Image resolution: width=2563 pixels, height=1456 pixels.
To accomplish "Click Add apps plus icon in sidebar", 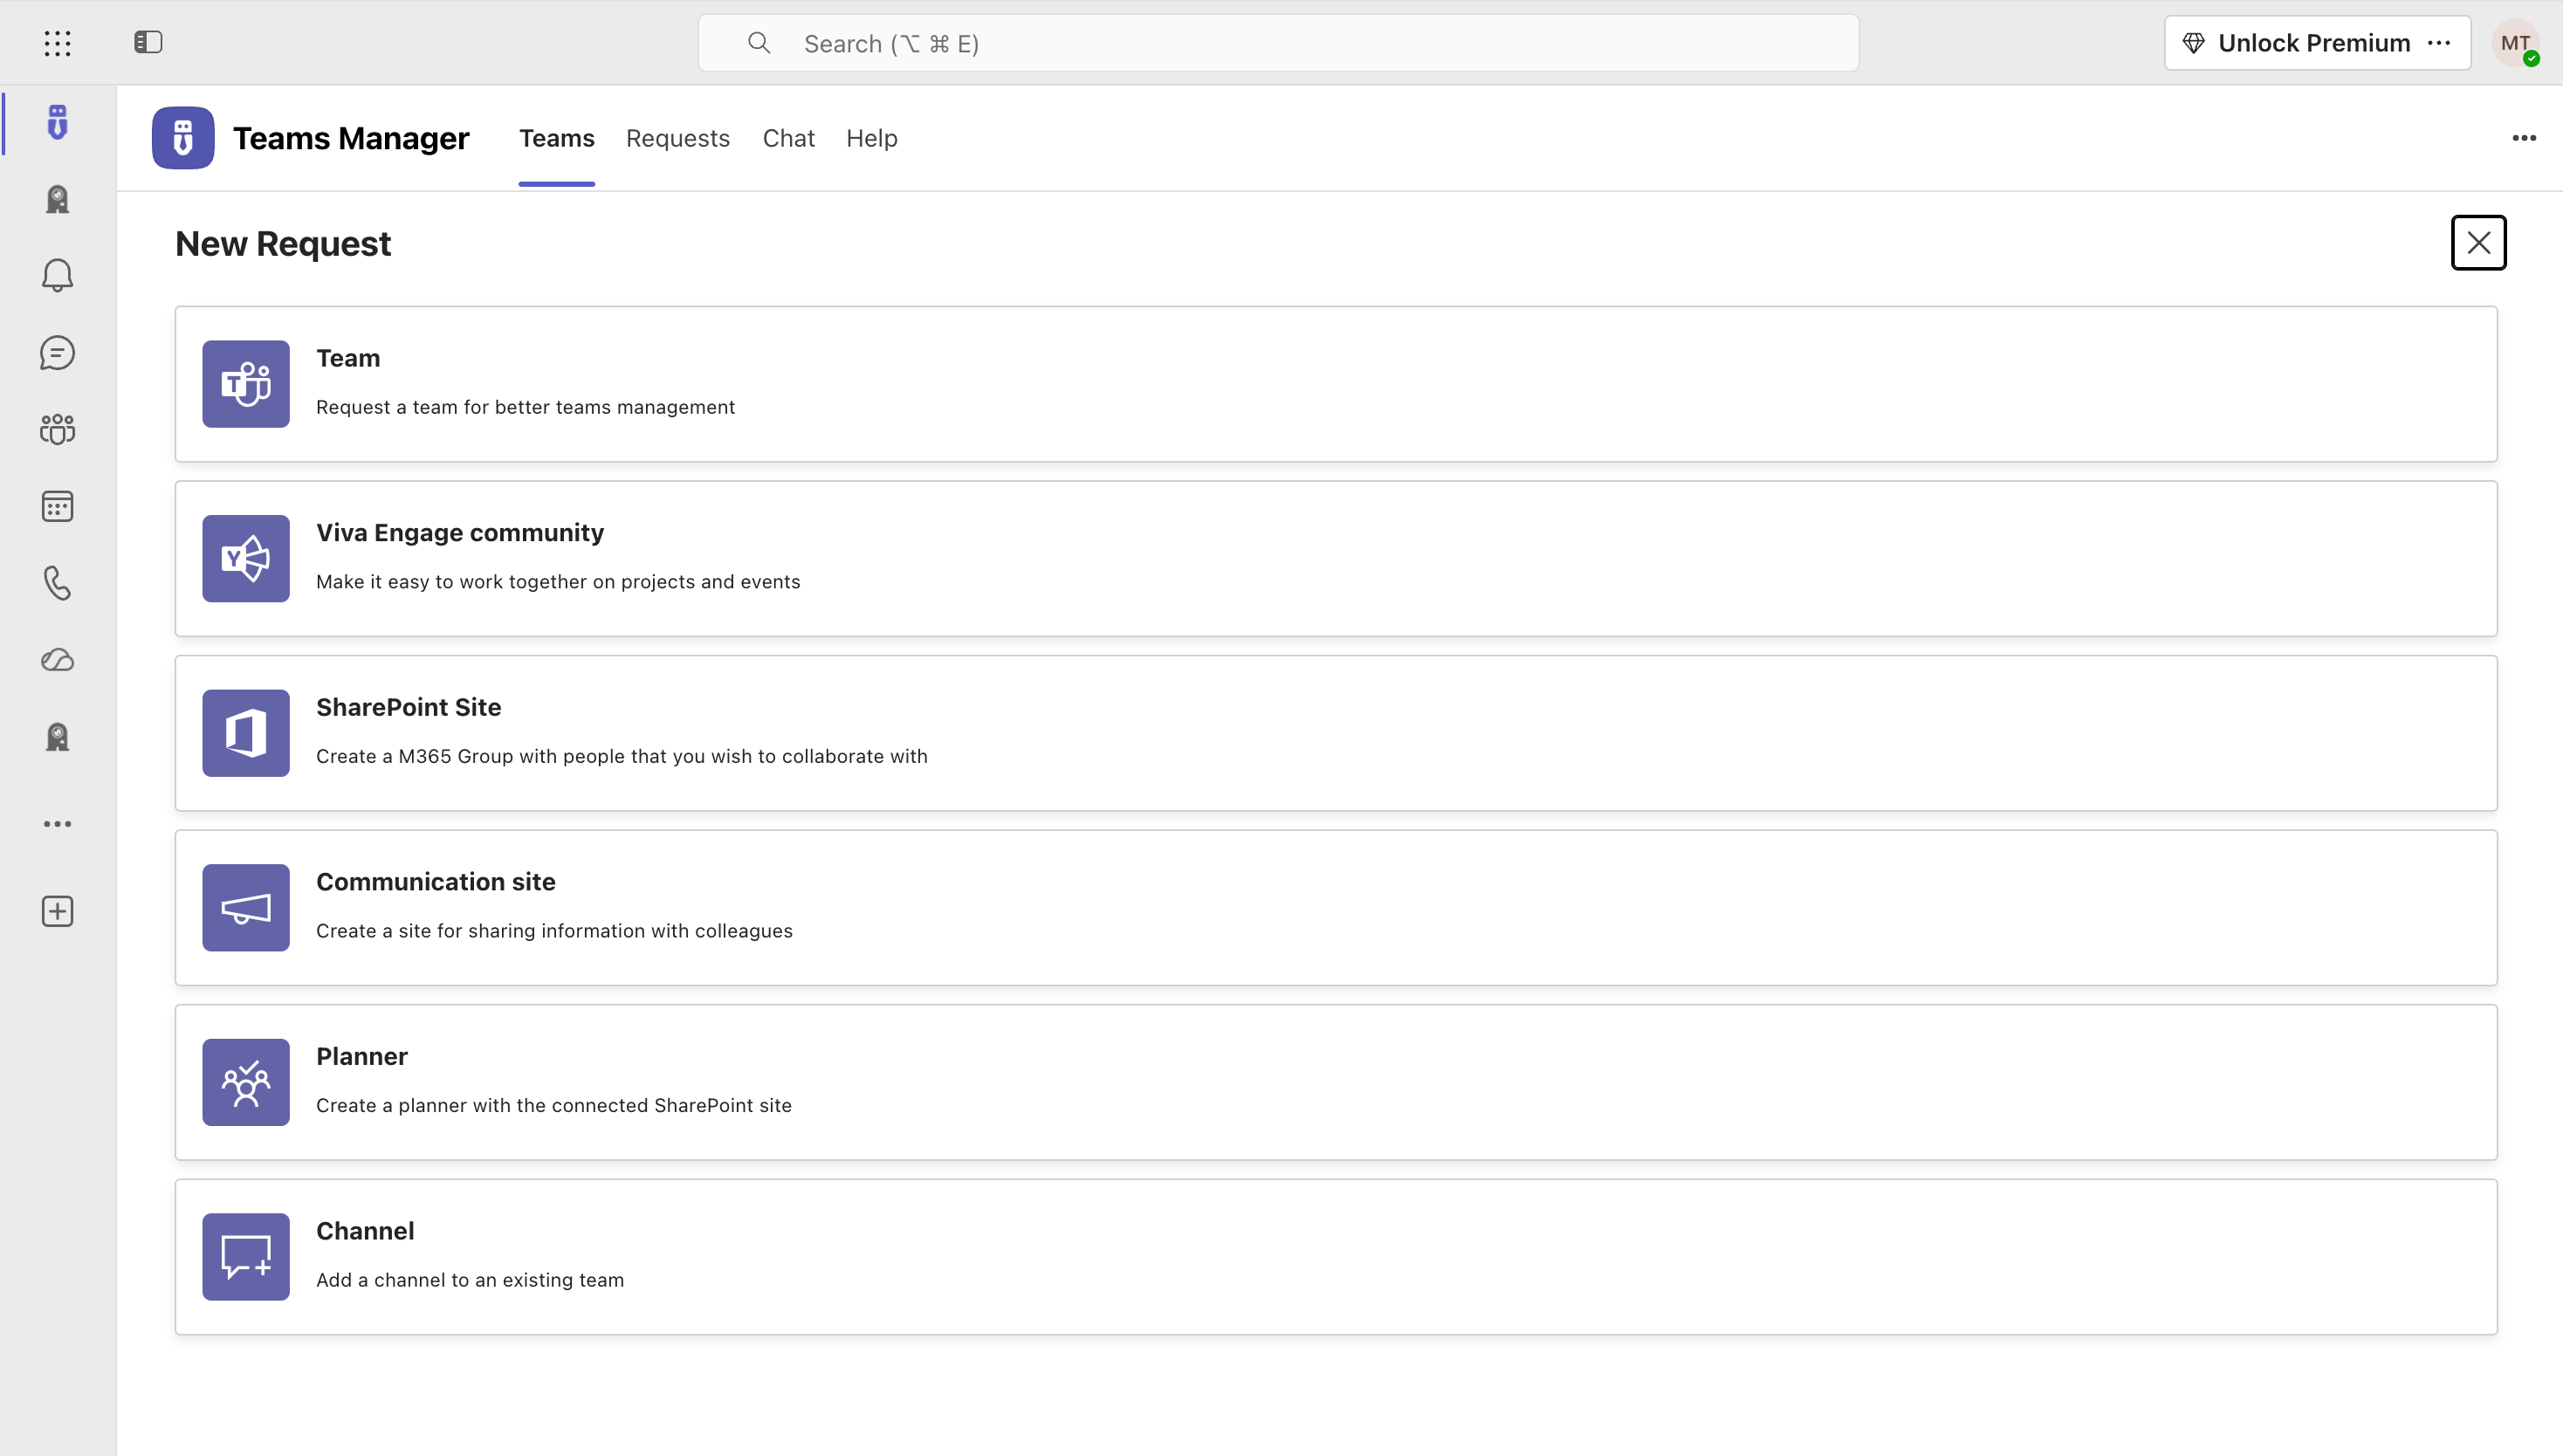I will click(x=57, y=911).
